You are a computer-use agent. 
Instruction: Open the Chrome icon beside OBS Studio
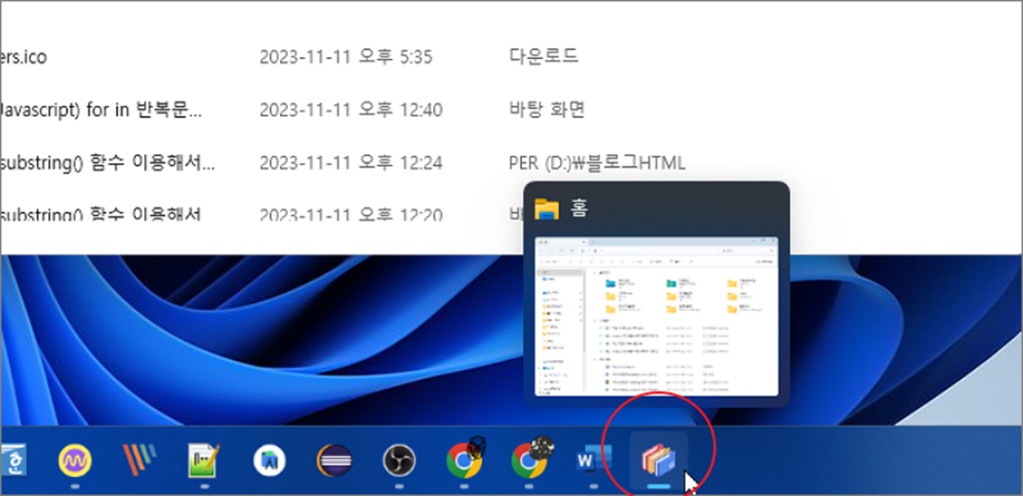(466, 459)
